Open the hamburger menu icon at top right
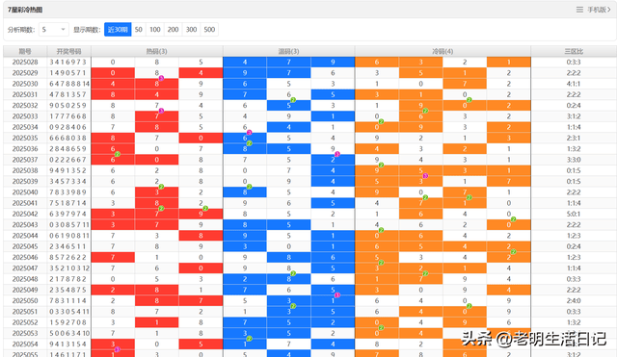This screenshot has height=357, width=617. 579,10
